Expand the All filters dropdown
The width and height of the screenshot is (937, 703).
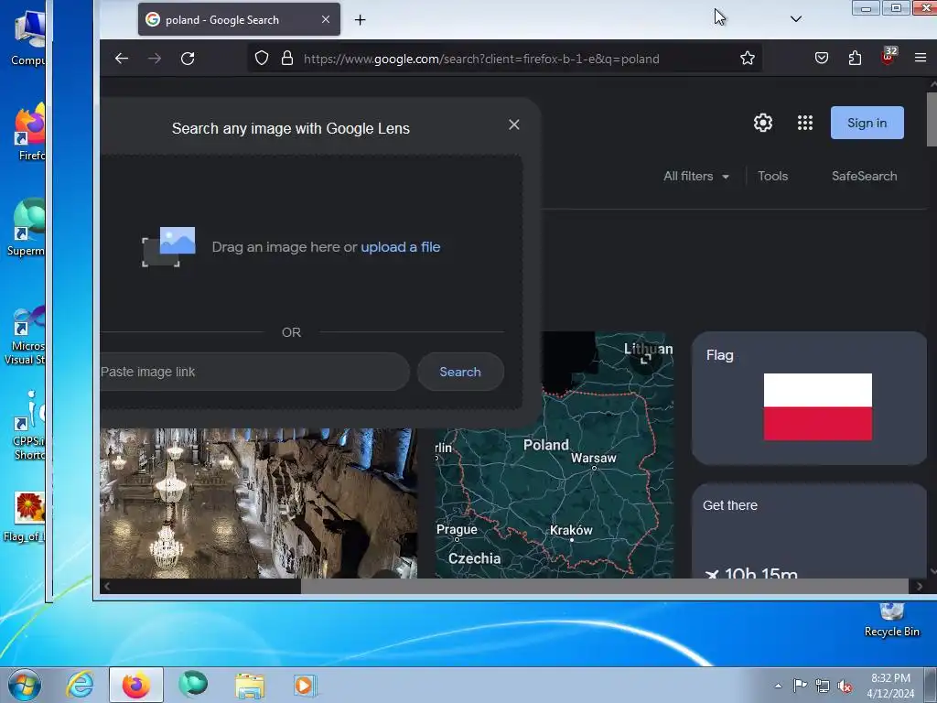[696, 177]
